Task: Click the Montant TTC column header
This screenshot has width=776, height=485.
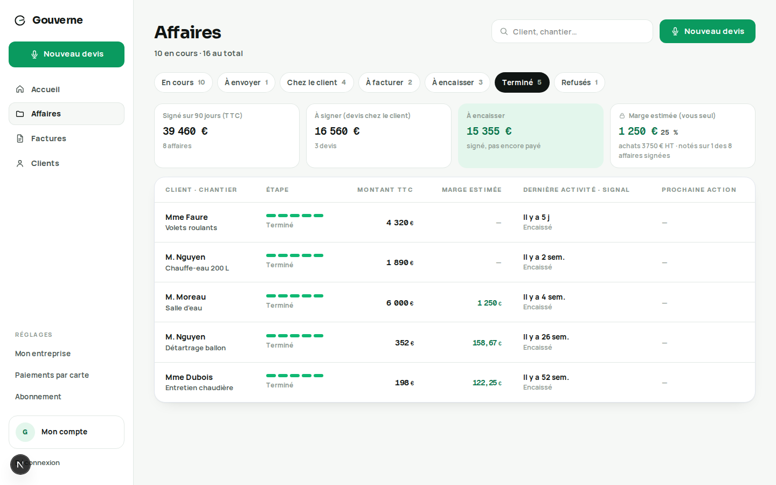Action: pyautogui.click(x=385, y=190)
